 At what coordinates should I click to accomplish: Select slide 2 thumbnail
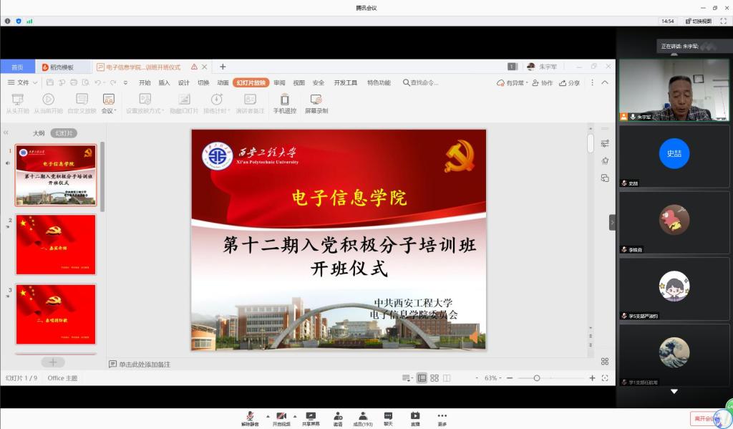click(56, 245)
